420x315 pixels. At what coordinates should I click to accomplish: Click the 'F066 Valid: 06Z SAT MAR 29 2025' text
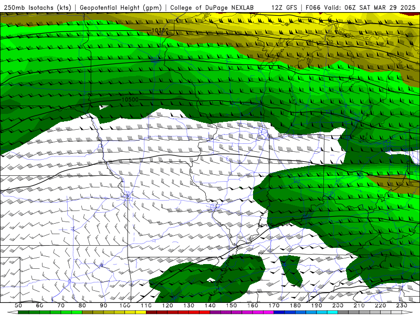point(360,8)
